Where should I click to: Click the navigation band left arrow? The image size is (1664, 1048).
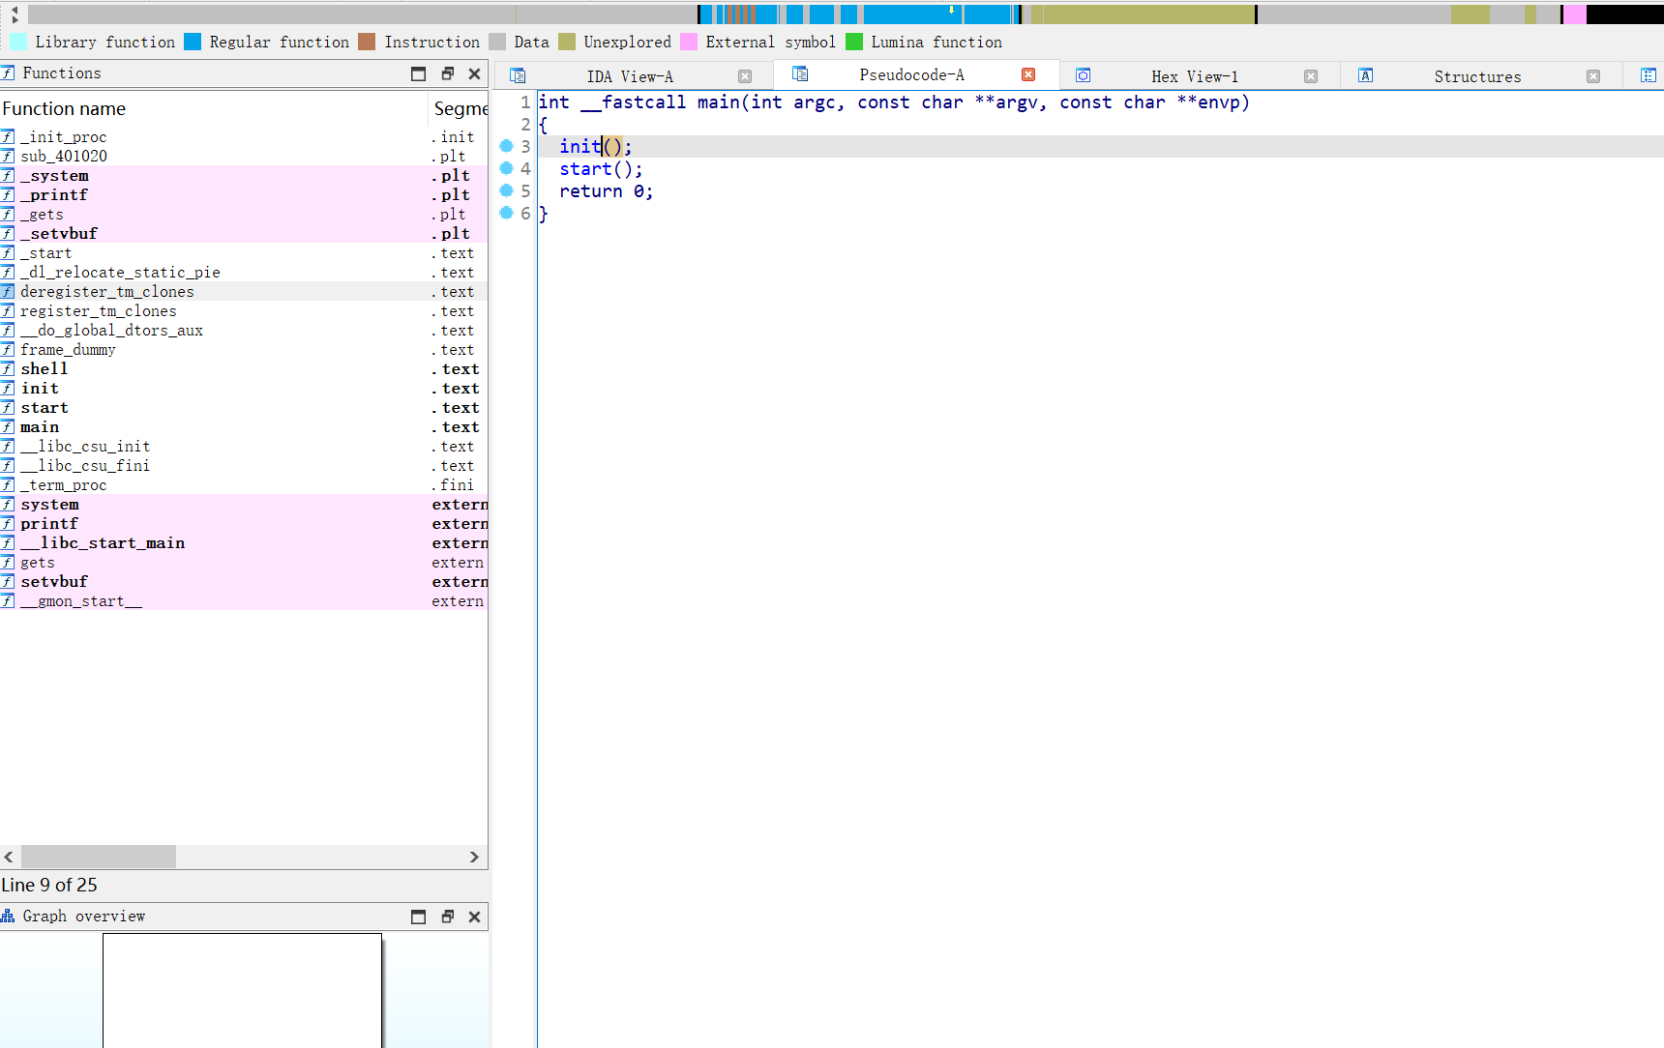[x=14, y=8]
